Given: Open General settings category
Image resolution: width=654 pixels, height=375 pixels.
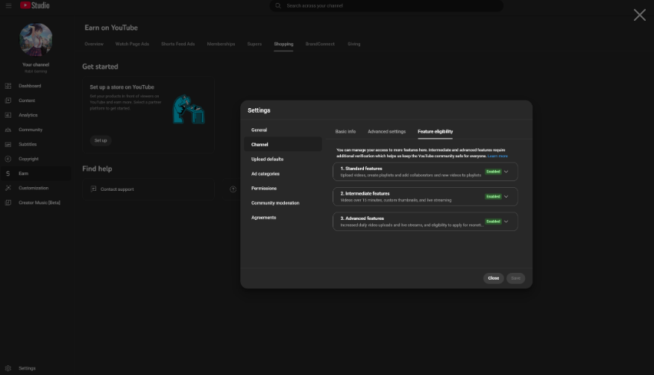Looking at the screenshot, I should tap(283, 130).
